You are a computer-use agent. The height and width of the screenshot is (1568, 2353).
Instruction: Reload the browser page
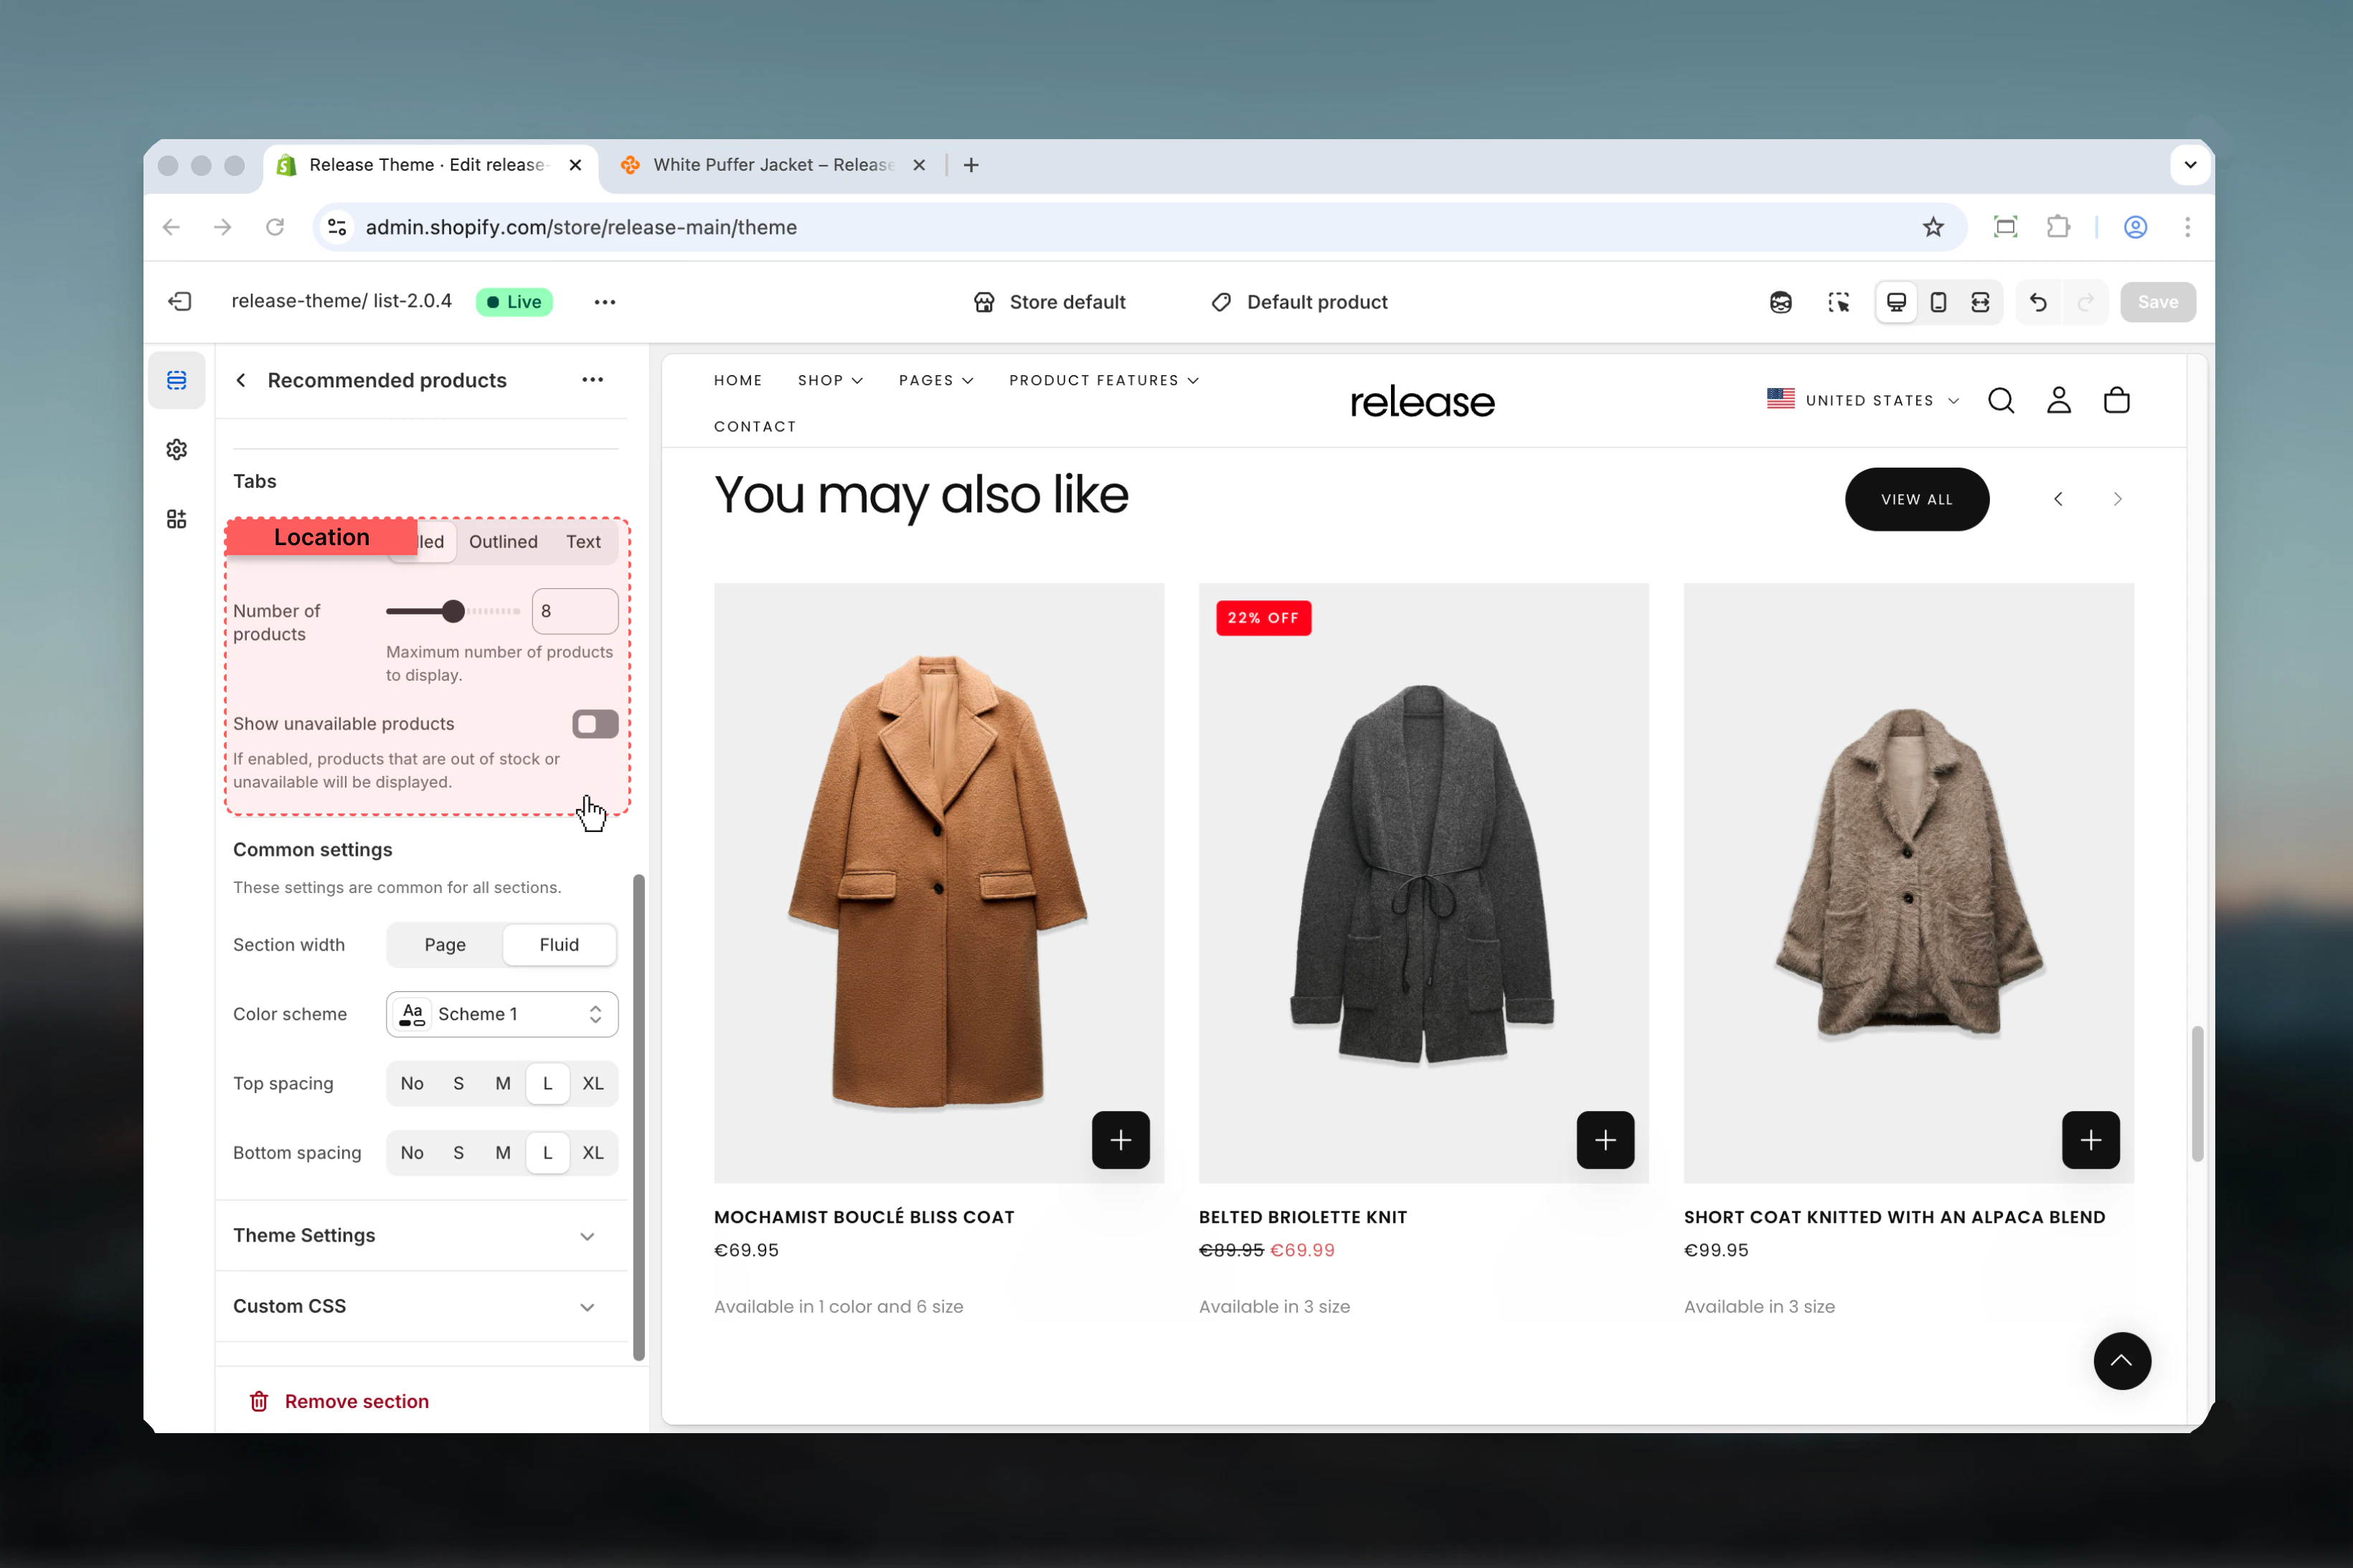click(x=275, y=227)
